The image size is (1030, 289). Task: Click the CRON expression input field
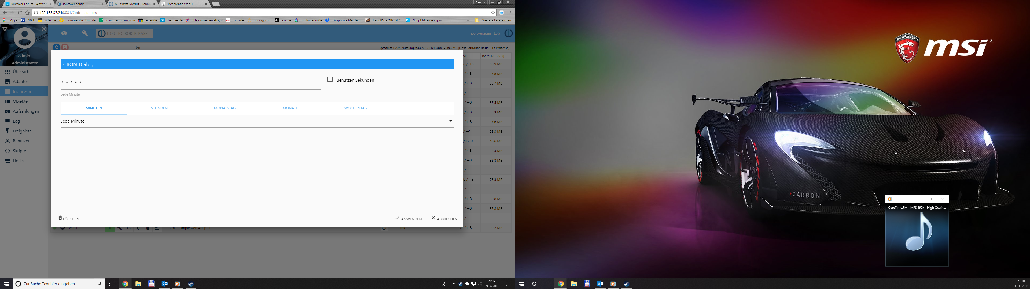click(x=190, y=83)
